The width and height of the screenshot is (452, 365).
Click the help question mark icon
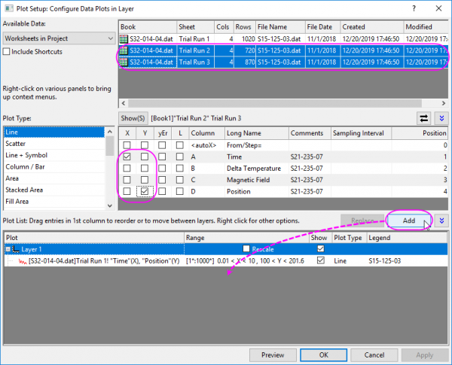pyautogui.click(x=414, y=7)
